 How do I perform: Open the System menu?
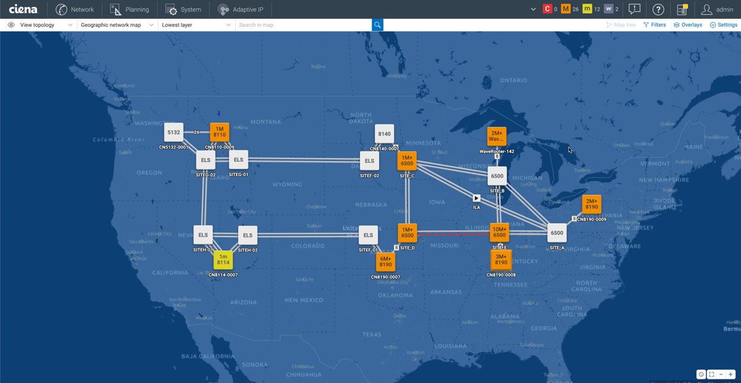(x=183, y=9)
